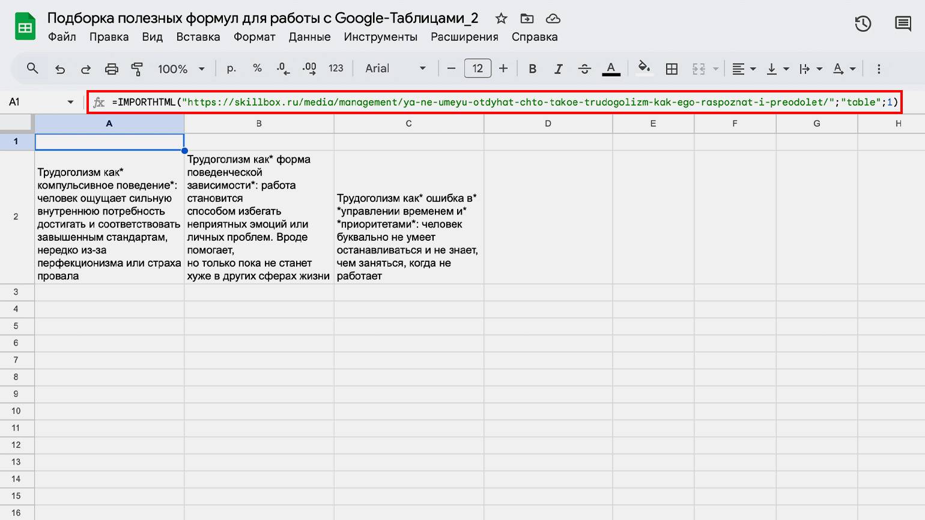Toggle italic formatting

point(558,69)
